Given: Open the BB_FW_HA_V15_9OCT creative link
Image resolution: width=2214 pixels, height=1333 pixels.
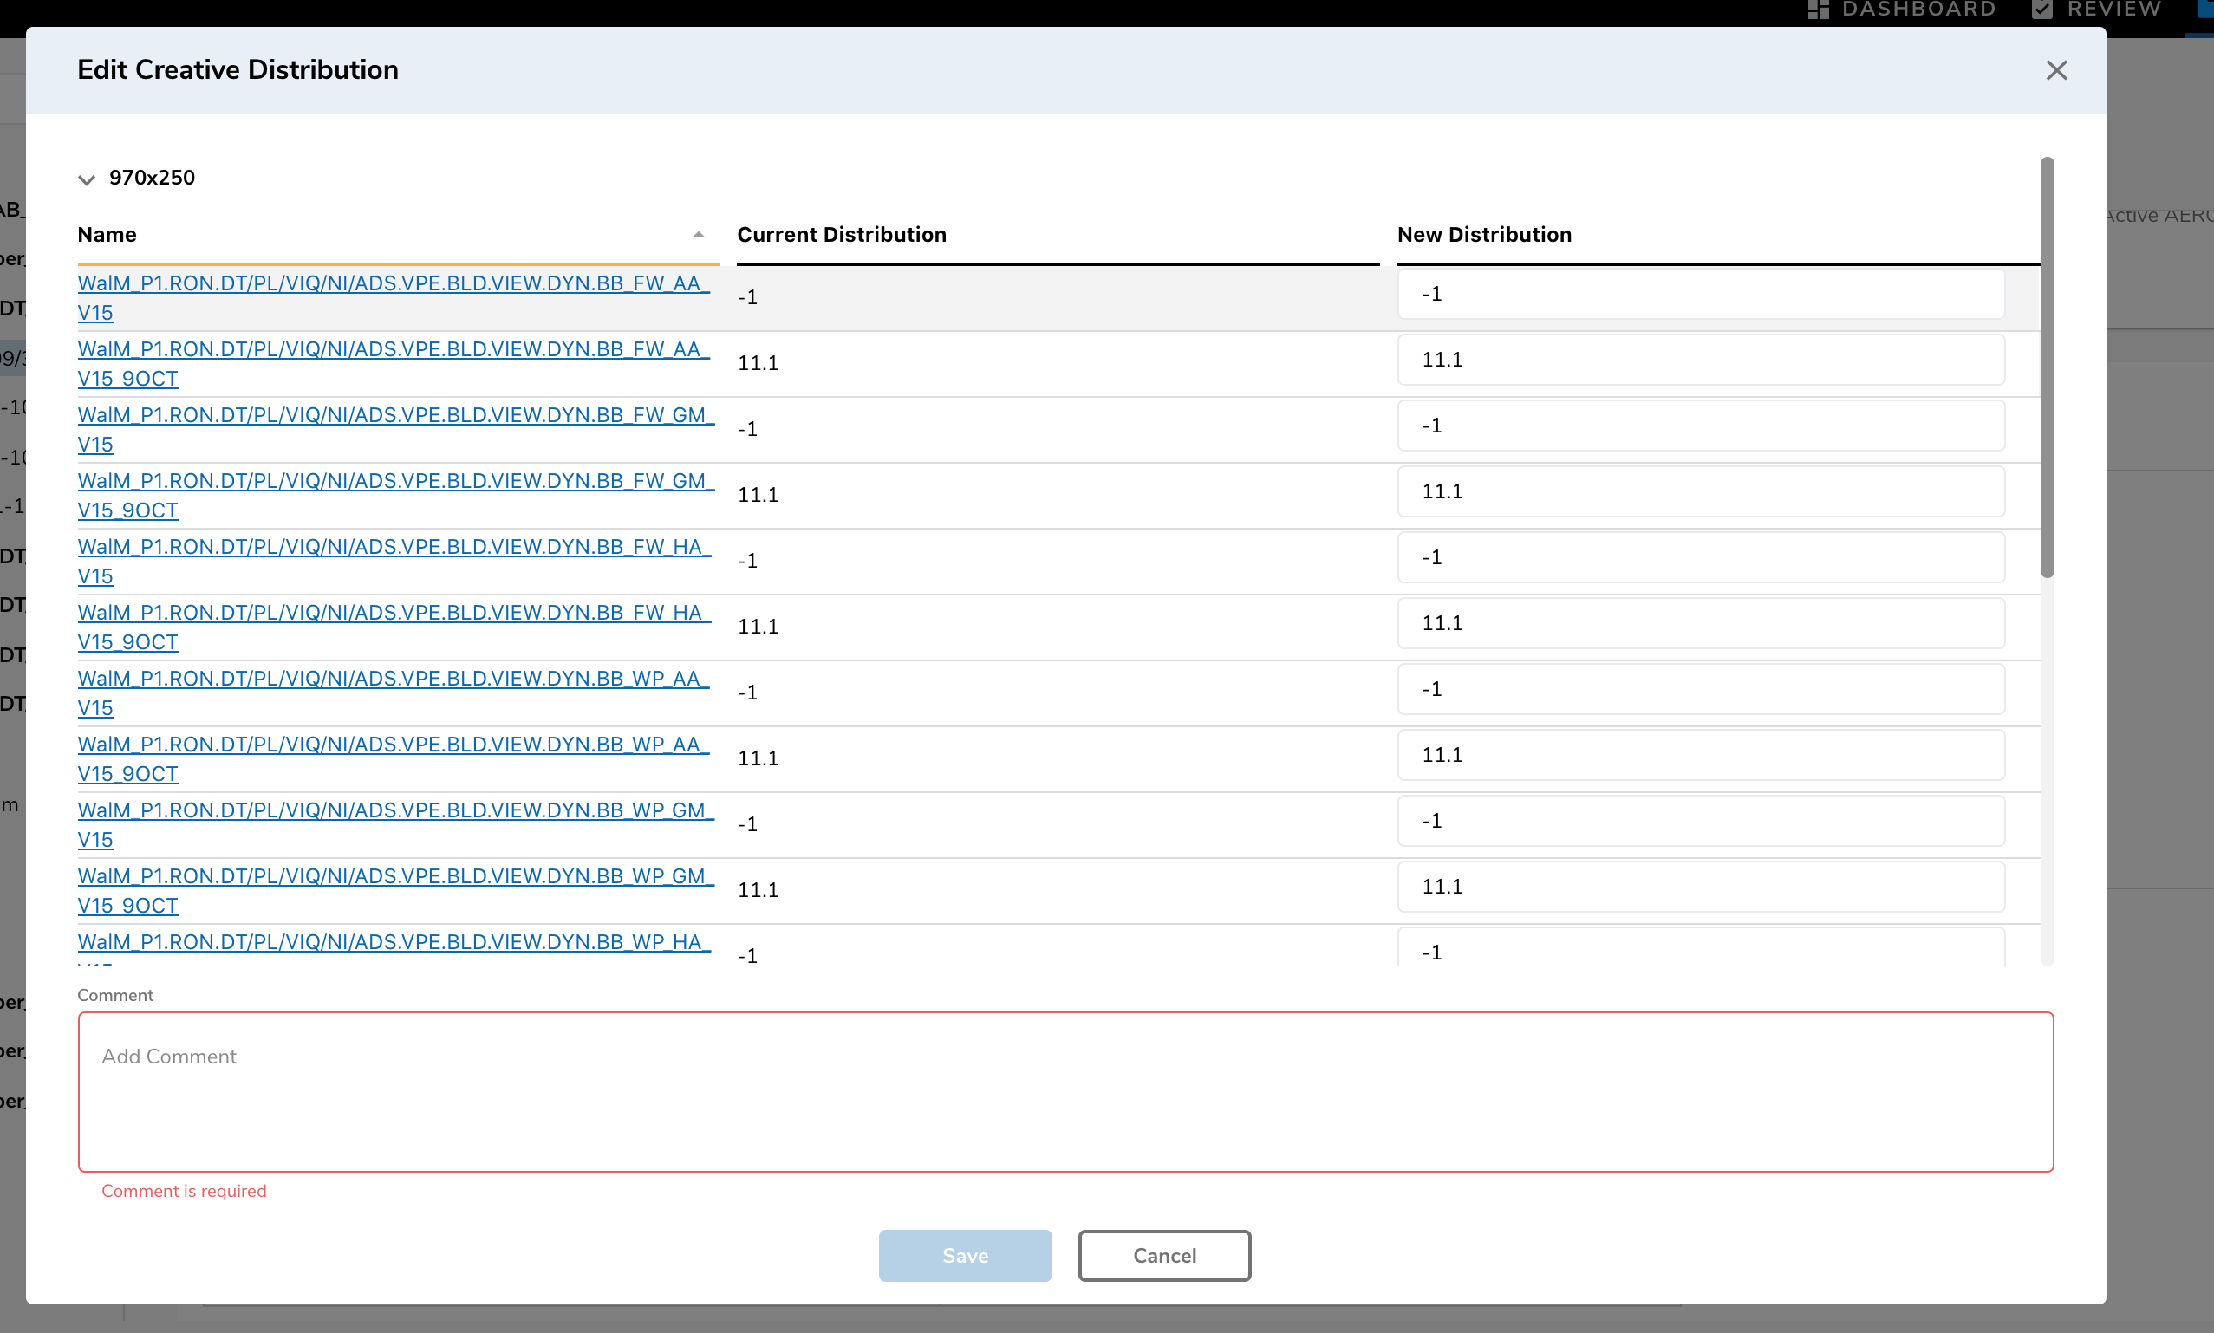Looking at the screenshot, I should point(394,613).
